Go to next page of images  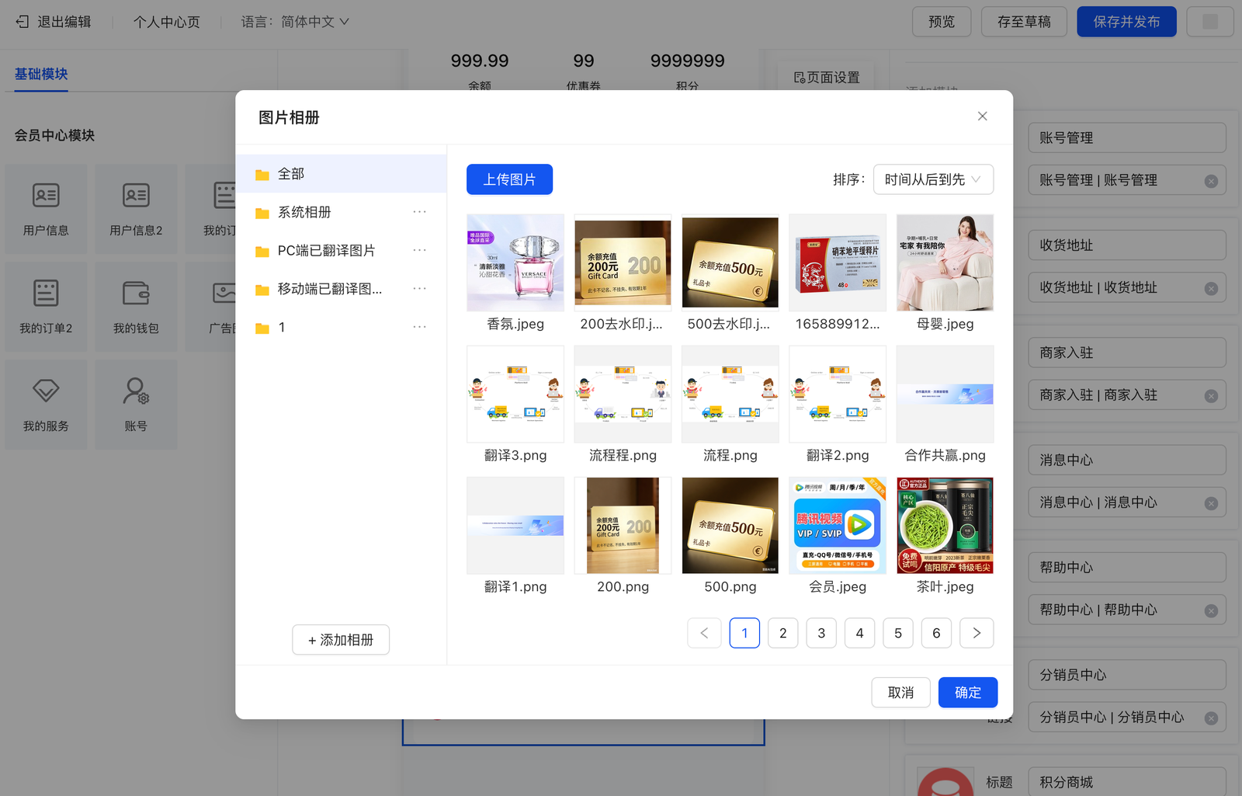[x=976, y=634]
